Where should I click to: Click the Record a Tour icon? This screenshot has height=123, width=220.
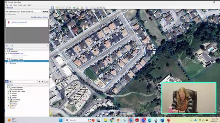click(x=70, y=8)
